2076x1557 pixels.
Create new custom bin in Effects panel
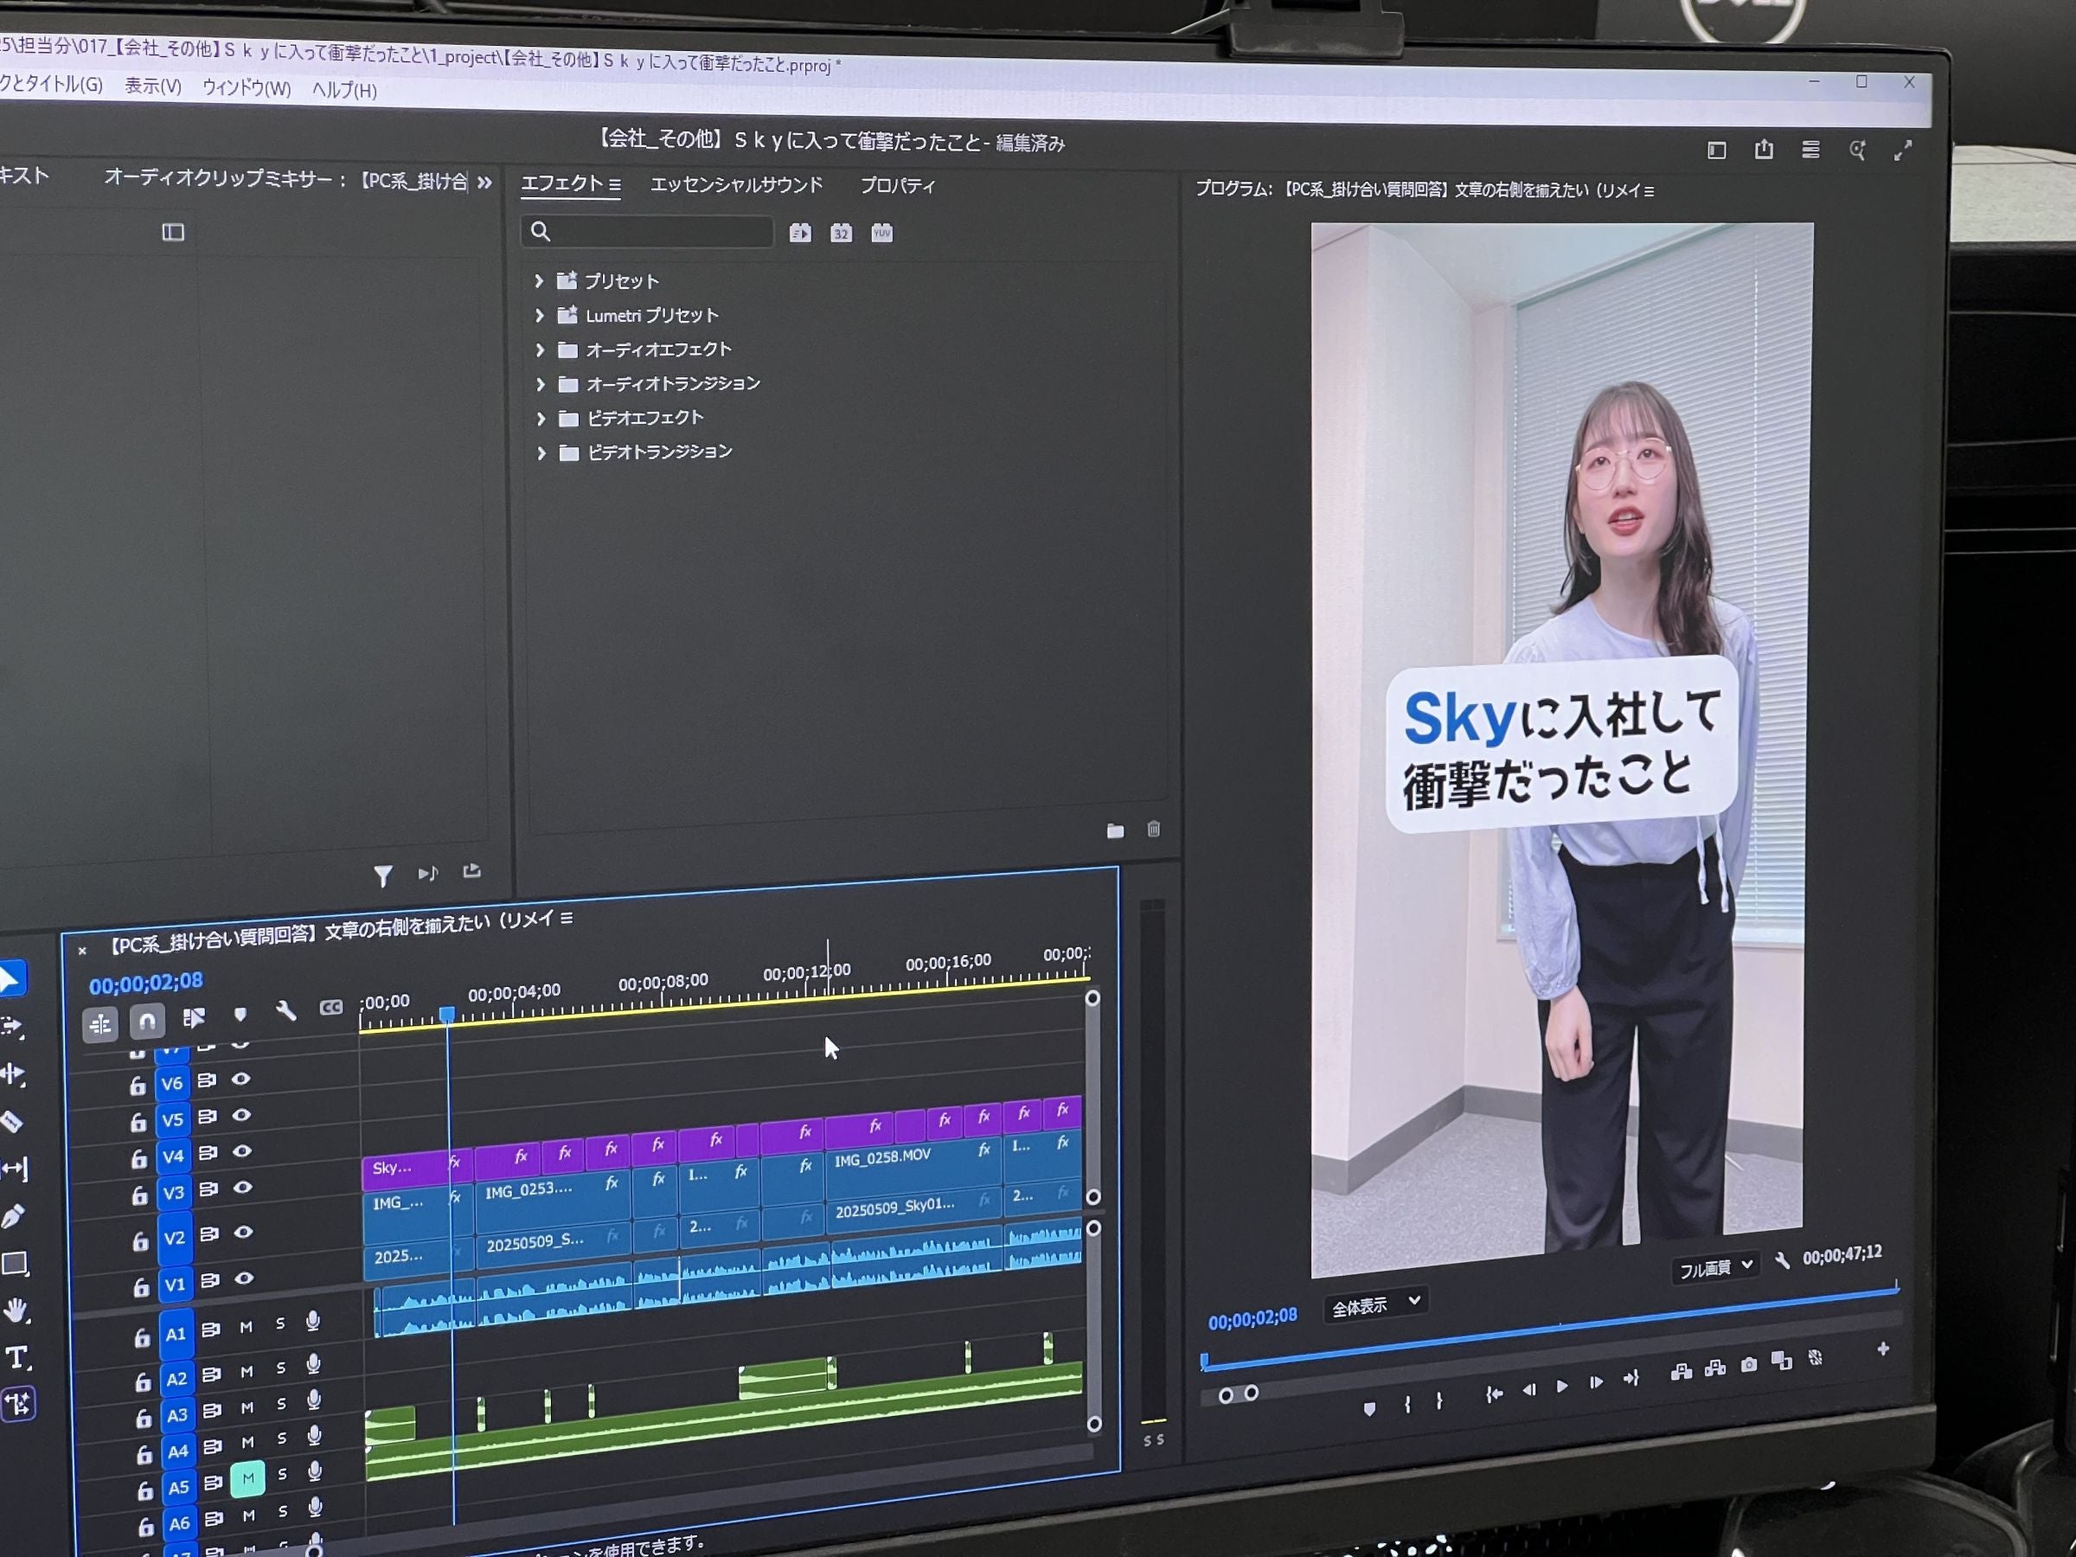click(1115, 830)
